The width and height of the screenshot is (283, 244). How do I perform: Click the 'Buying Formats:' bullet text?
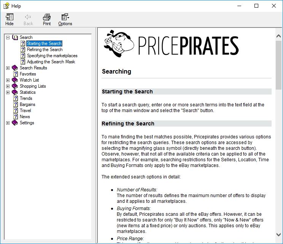[134, 209]
